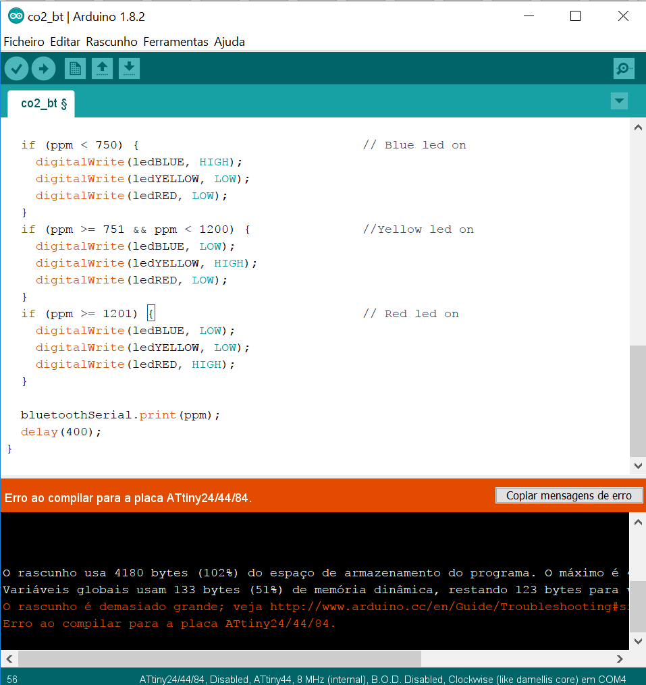Image resolution: width=646 pixels, height=685 pixels.
Task: Click the '// Blue led on' comment
Action: [x=414, y=145]
